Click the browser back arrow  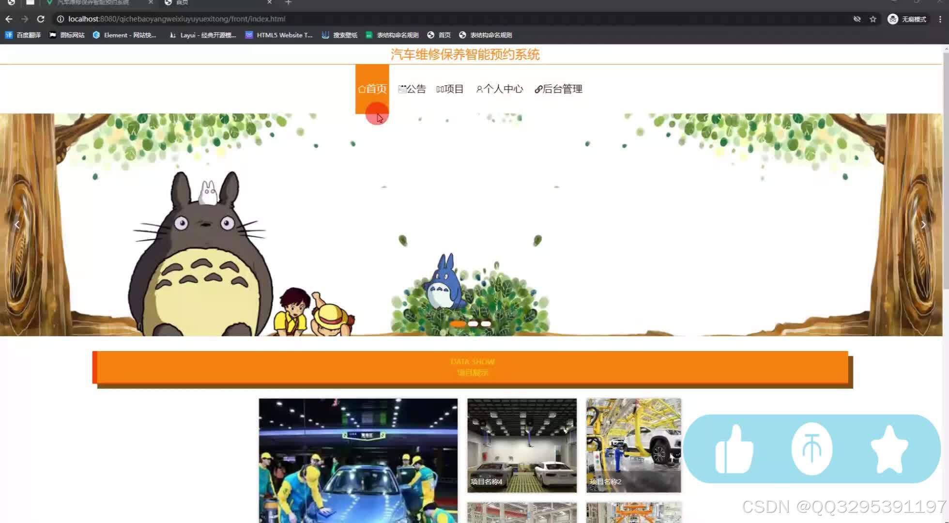point(9,19)
